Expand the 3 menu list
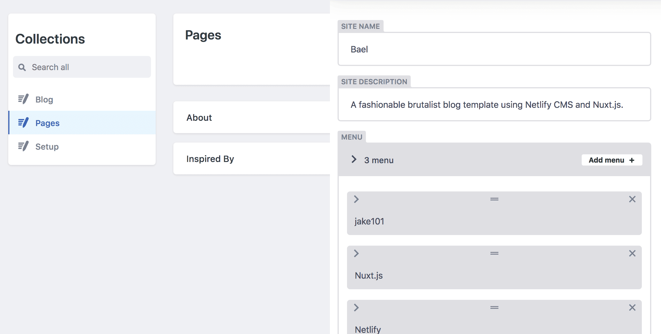661x334 pixels. (x=353, y=160)
